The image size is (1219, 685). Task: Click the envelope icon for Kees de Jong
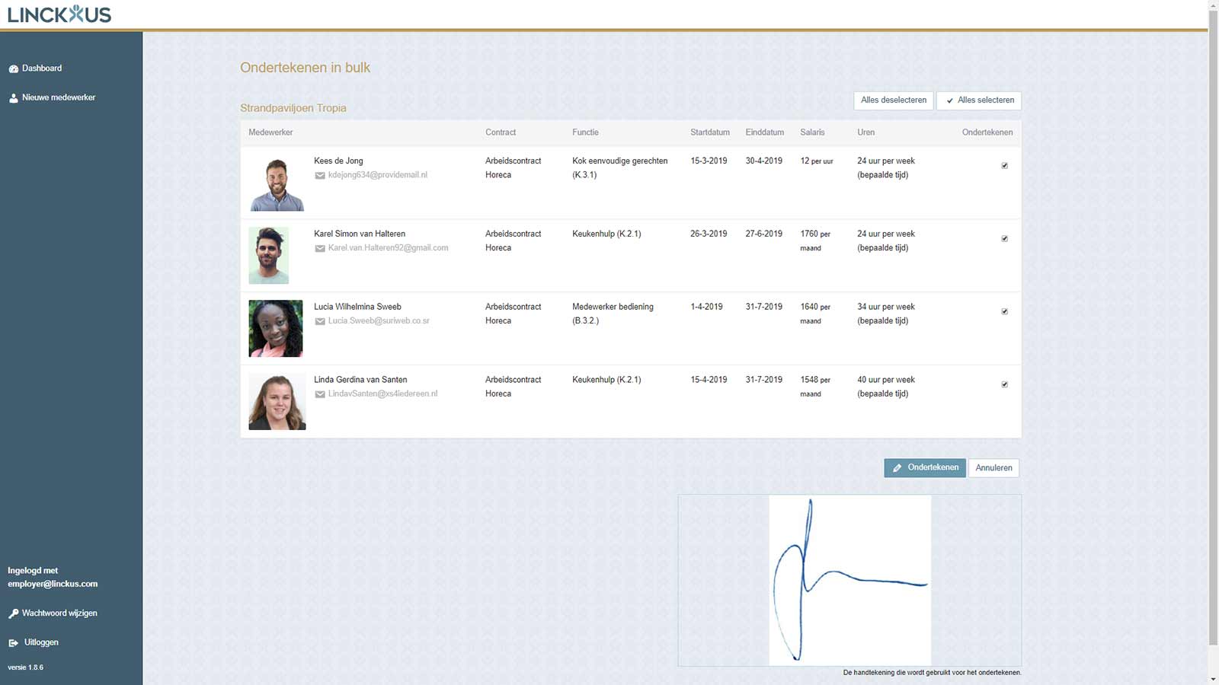(320, 176)
